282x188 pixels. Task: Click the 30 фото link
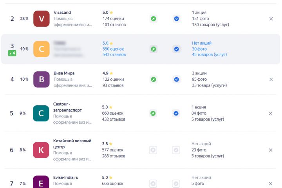(x=199, y=49)
